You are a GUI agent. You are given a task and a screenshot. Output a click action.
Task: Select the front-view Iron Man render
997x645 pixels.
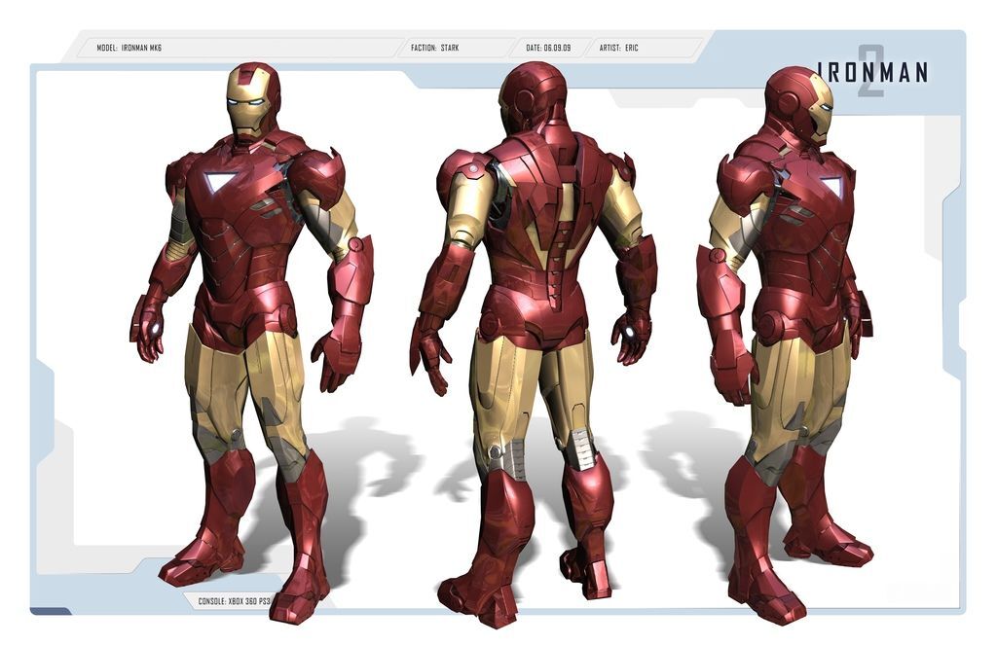pyautogui.click(x=251, y=343)
